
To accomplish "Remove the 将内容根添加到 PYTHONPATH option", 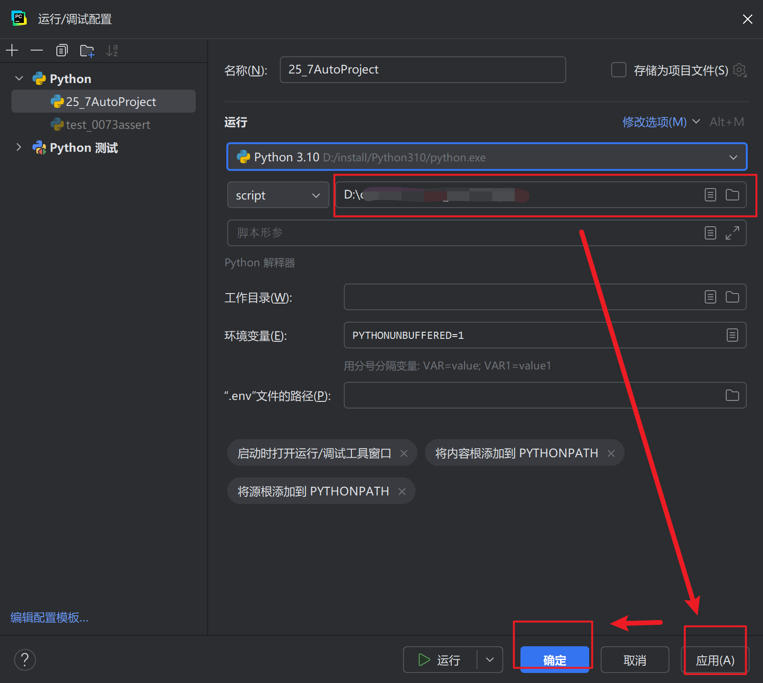I will pyautogui.click(x=611, y=453).
